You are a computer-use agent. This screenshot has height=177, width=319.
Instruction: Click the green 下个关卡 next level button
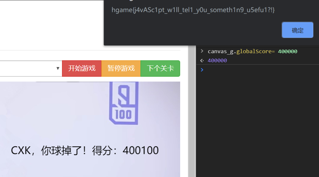[160, 68]
